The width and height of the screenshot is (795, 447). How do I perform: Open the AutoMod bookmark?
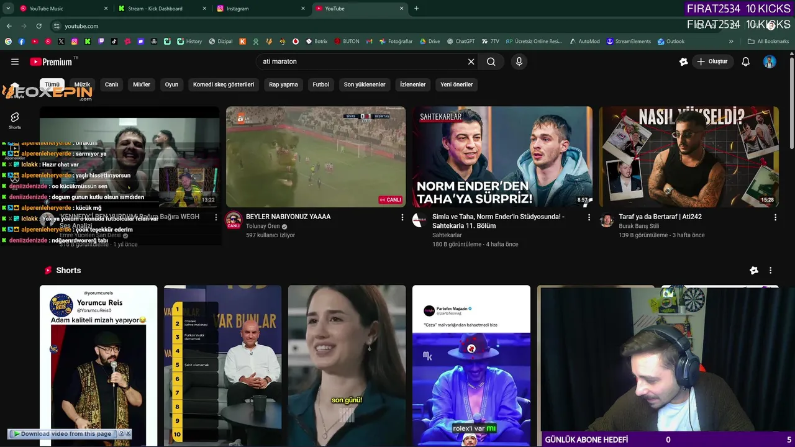[584, 42]
